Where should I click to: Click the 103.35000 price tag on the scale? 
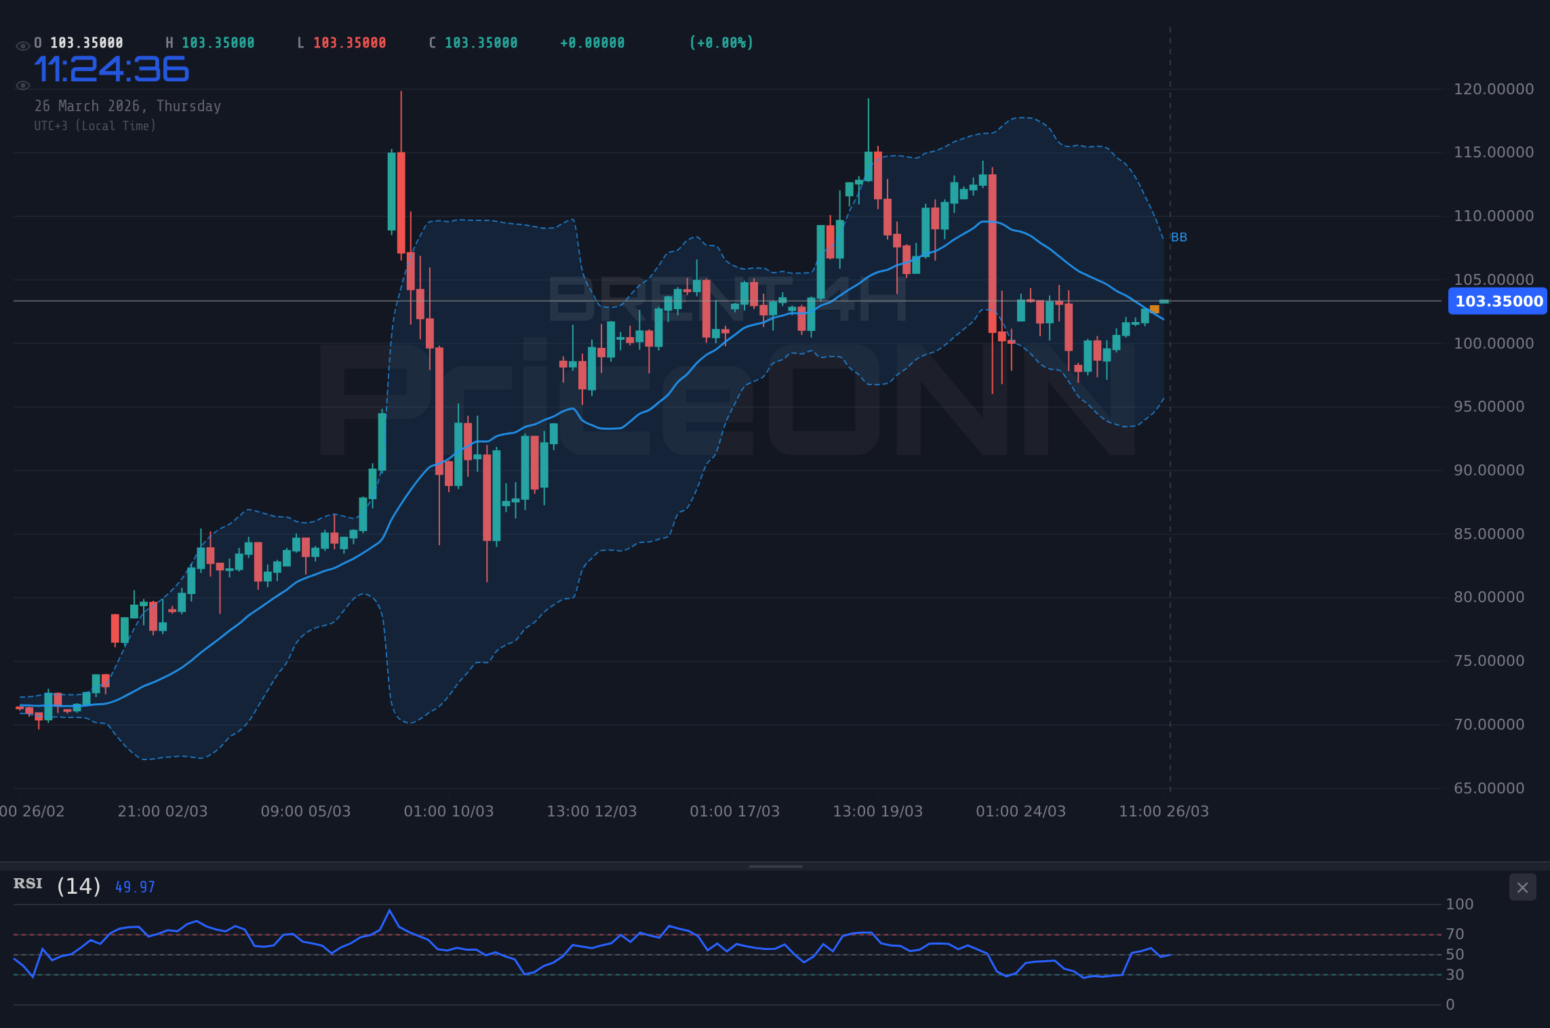[x=1497, y=302]
